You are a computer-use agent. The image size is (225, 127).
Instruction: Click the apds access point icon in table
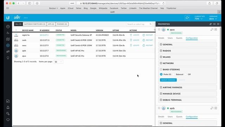[16, 50]
